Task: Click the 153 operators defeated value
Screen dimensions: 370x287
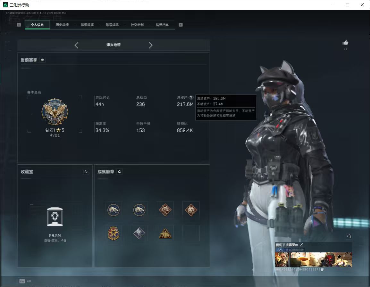Action: click(140, 130)
